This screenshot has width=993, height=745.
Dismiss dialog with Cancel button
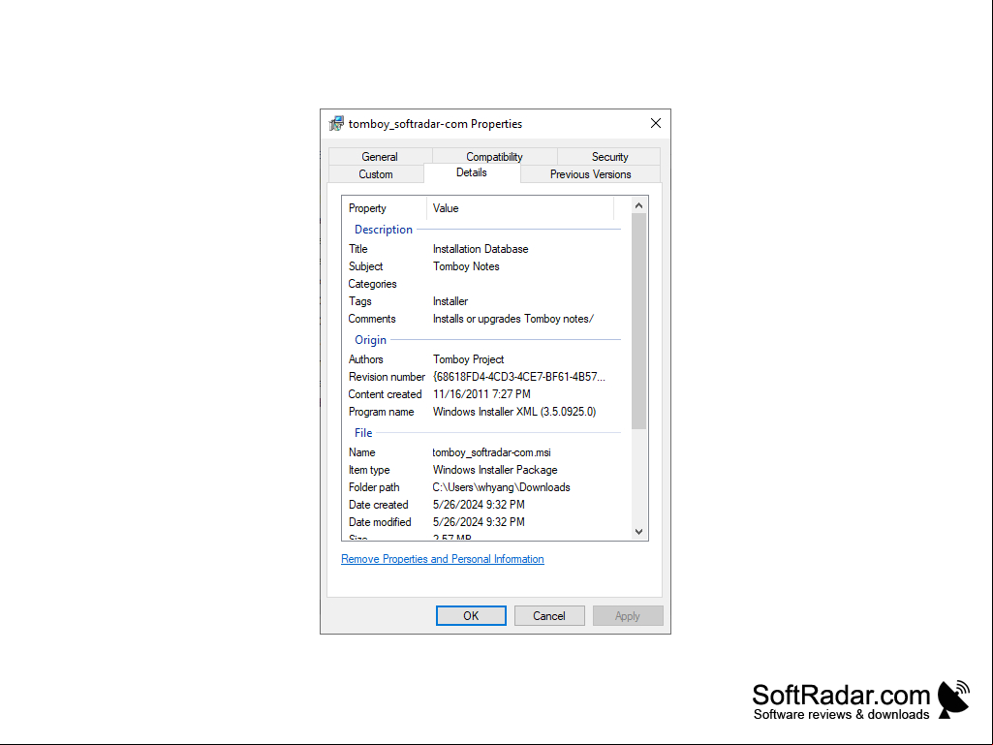pyautogui.click(x=549, y=616)
